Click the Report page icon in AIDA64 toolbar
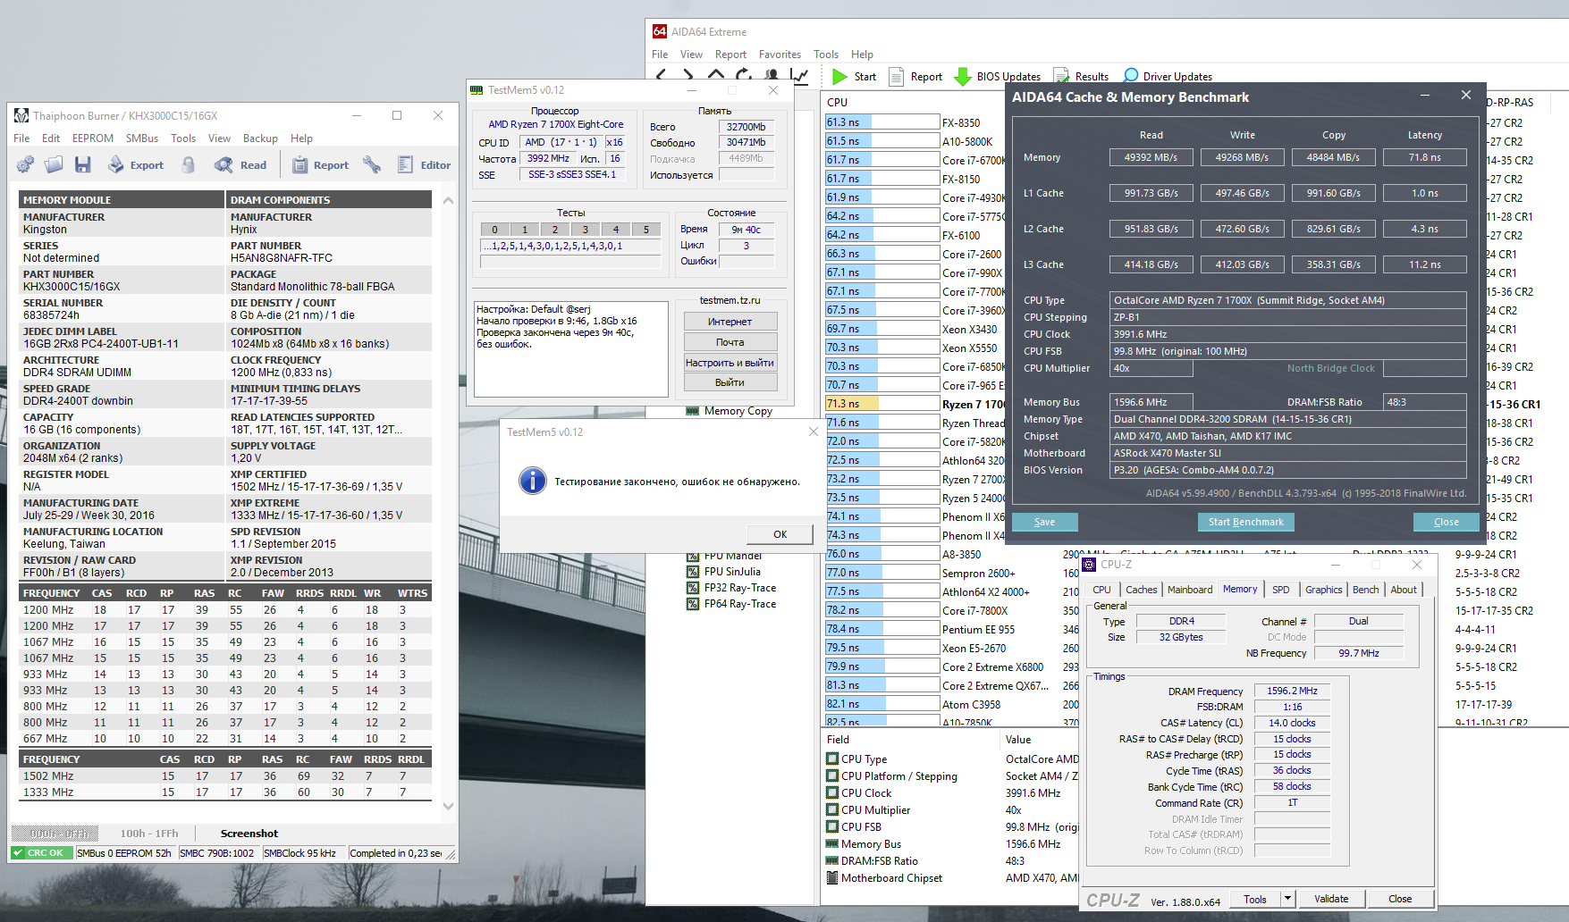Image resolution: width=1569 pixels, height=922 pixels. 896,77
